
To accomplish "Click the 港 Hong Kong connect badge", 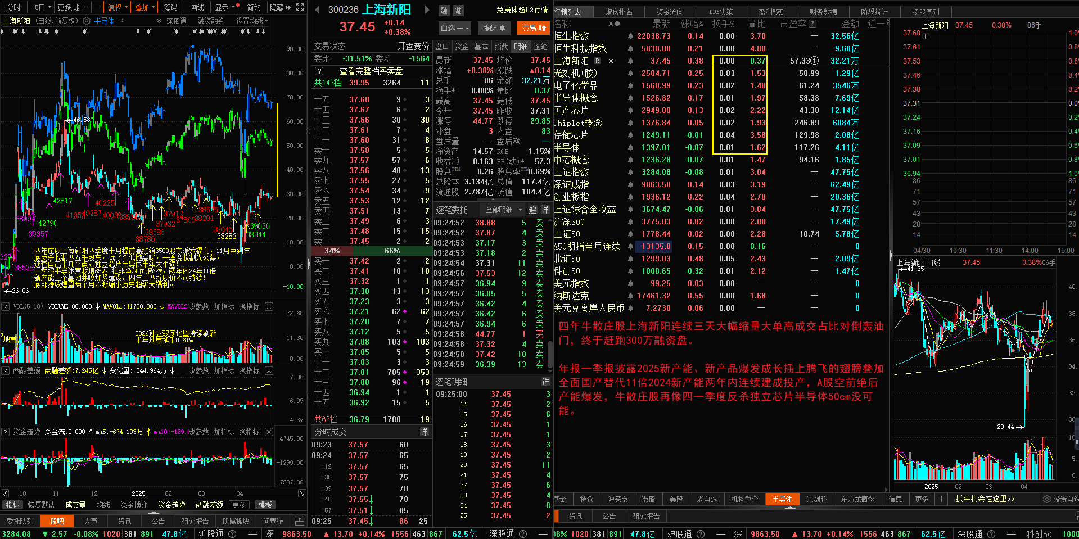I will [458, 11].
